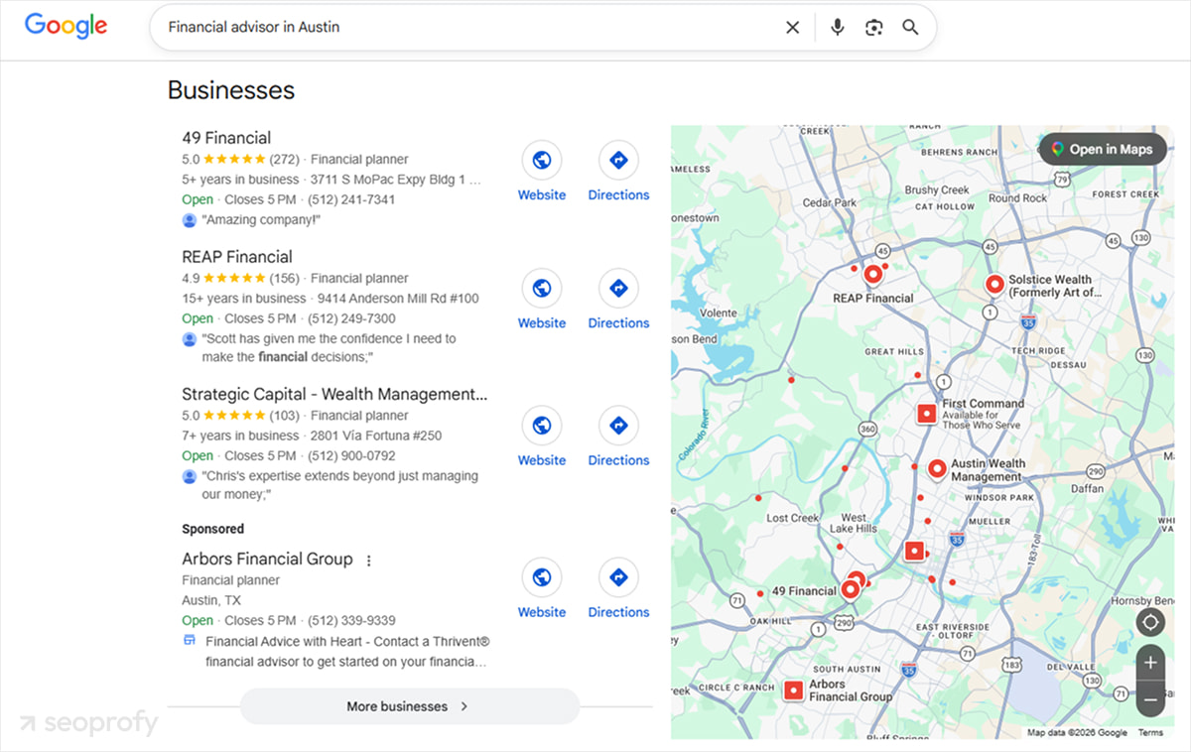
Task: Select REAP Financial map pin
Action: click(x=873, y=274)
